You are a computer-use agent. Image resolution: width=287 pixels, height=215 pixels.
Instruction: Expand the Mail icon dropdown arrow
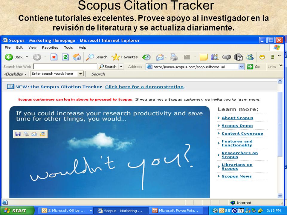coord(166,57)
